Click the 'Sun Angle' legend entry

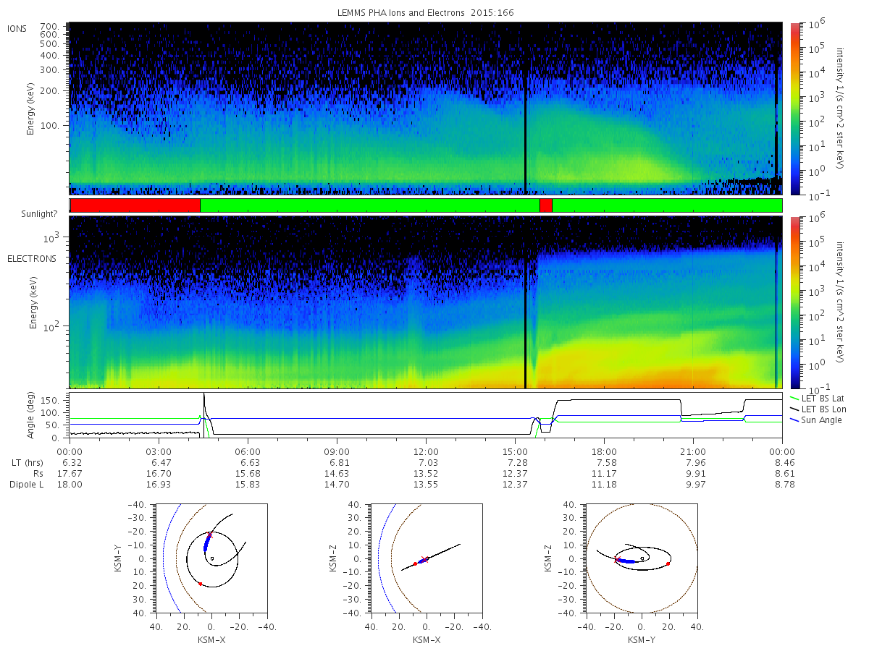click(815, 420)
